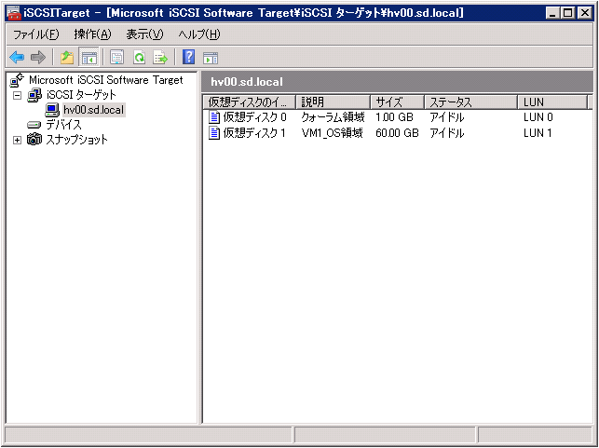The height and width of the screenshot is (448, 599).
Task: Select Microsoft iSCSI Software Target tree label
Action: tap(106, 80)
